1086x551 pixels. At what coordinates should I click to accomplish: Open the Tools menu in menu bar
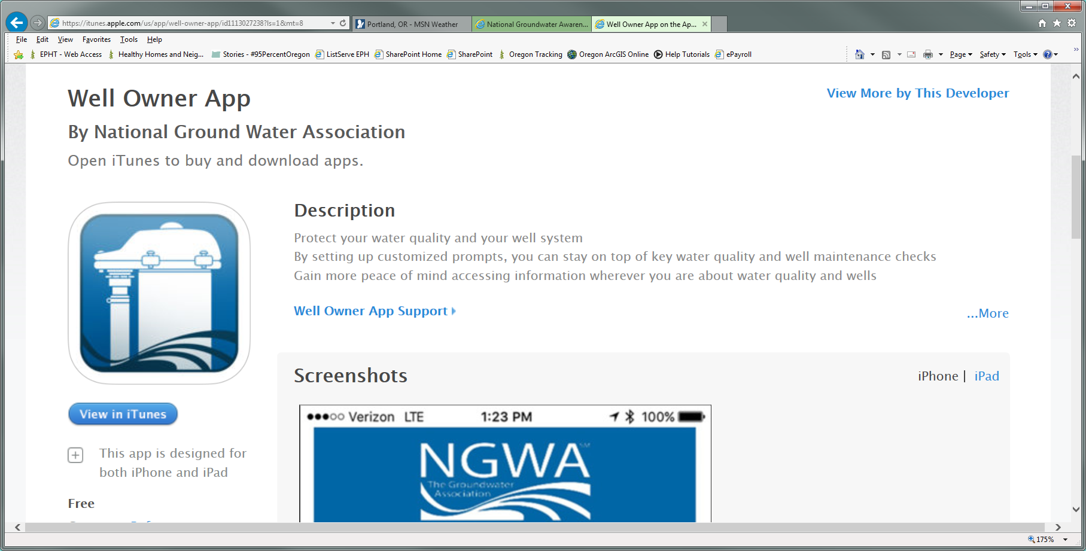point(129,39)
